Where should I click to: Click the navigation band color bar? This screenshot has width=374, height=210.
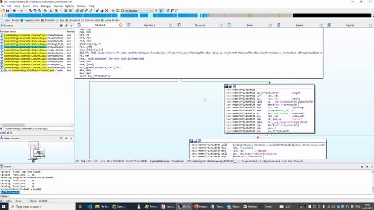pyautogui.click(x=188, y=16)
